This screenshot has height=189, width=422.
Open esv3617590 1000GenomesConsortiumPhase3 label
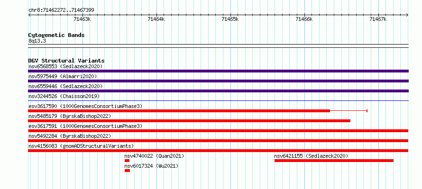coord(85,106)
